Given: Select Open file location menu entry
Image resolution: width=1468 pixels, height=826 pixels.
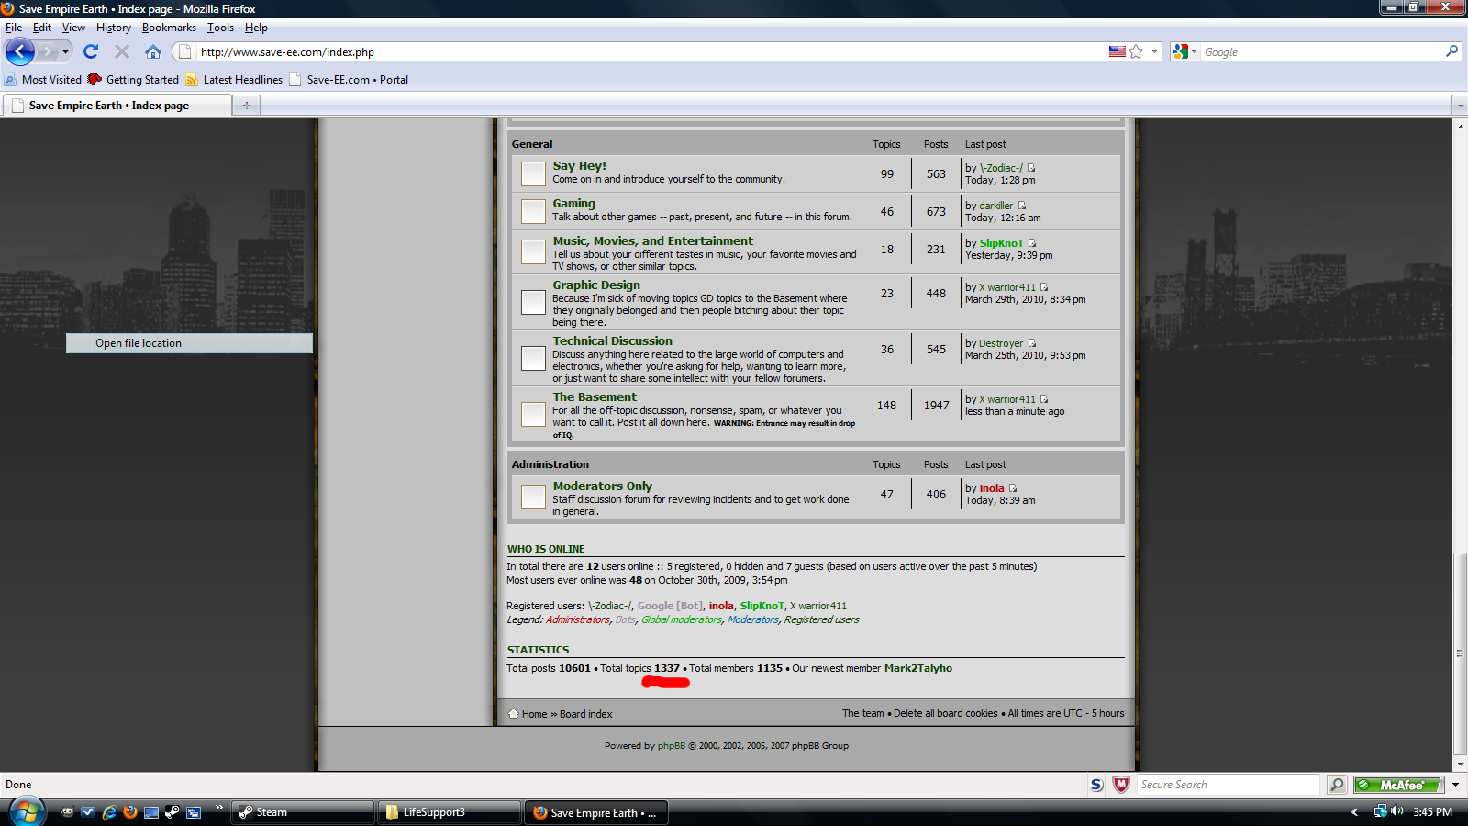Looking at the screenshot, I should pyautogui.click(x=139, y=343).
